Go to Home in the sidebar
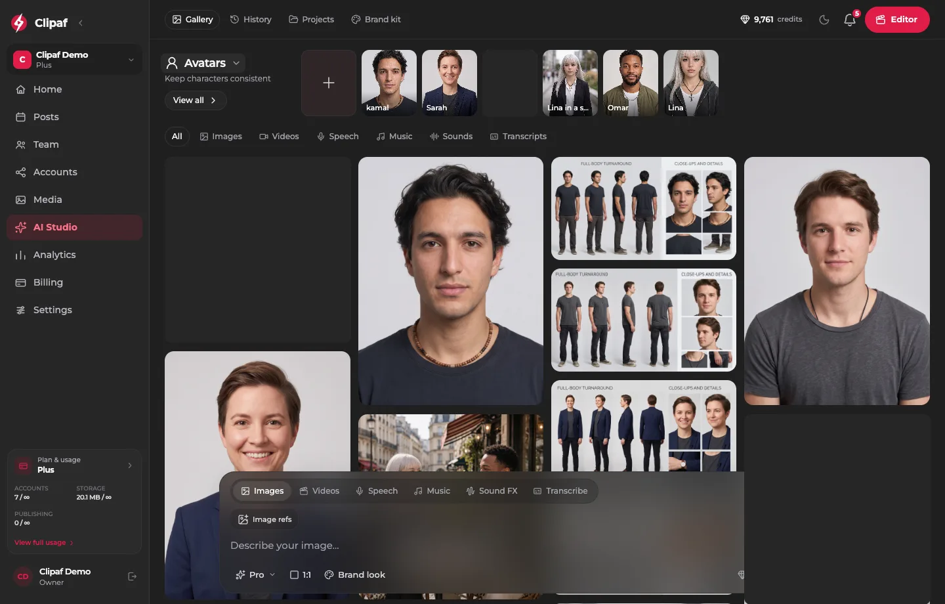The height and width of the screenshot is (604, 945). [75, 89]
